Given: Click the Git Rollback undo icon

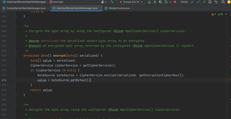Looking at the screenshot, I should 216,2.
